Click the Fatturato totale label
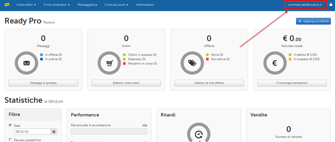The image size is (335, 142). pyautogui.click(x=292, y=46)
